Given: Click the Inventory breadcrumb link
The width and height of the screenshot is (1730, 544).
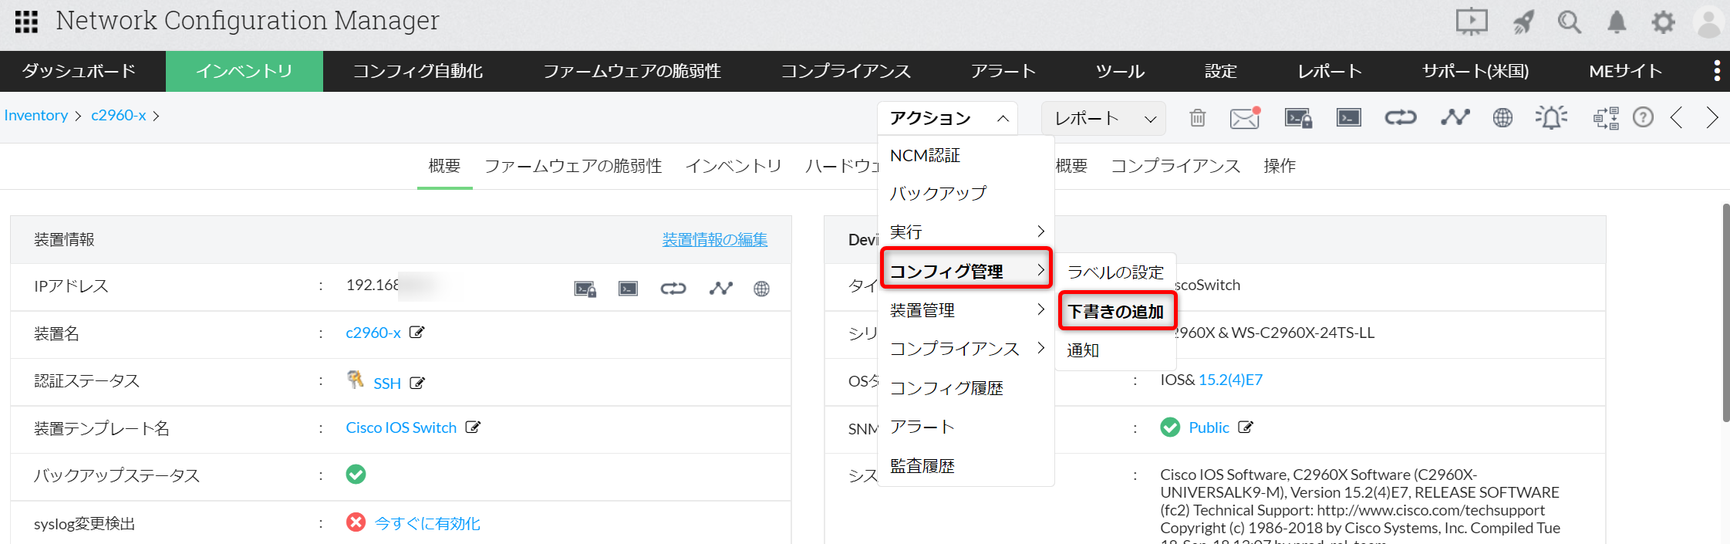Looking at the screenshot, I should tap(36, 116).
